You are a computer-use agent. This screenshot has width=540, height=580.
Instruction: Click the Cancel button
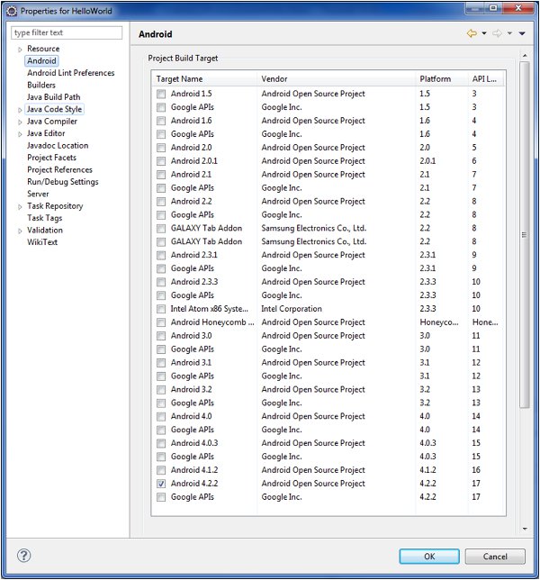pos(495,557)
